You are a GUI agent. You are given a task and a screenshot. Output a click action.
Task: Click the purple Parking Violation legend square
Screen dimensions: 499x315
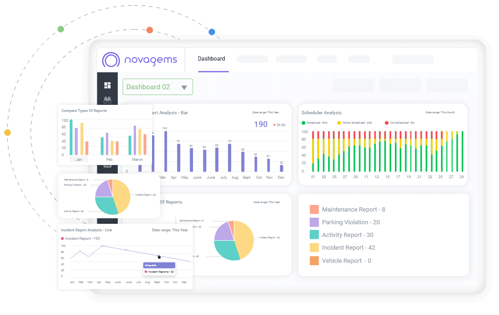(314, 222)
